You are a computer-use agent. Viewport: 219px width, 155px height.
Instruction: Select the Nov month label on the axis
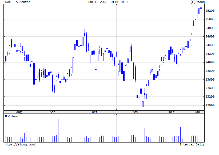click(x=135, y=112)
